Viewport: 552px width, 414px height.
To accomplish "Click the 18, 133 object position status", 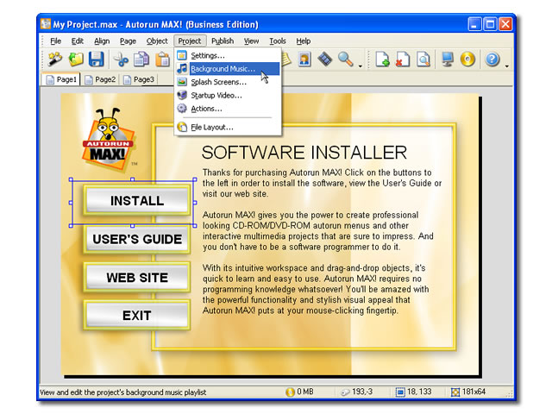I will pyautogui.click(x=414, y=392).
